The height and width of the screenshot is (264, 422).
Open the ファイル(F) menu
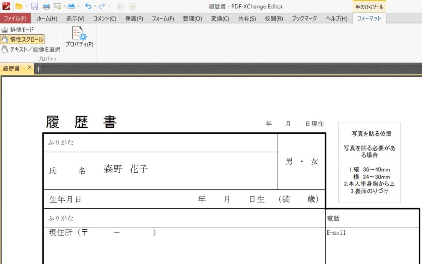pos(15,18)
